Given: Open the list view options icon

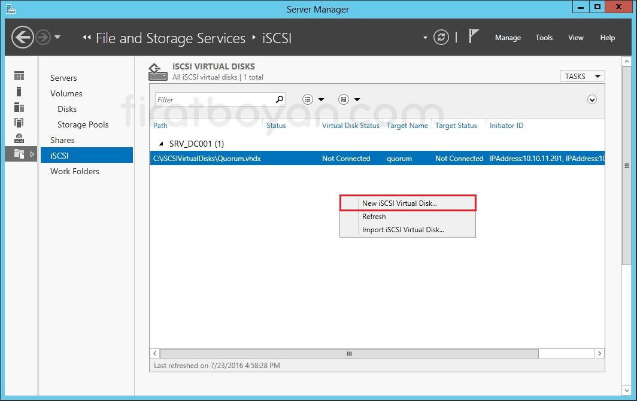Looking at the screenshot, I should (x=308, y=99).
